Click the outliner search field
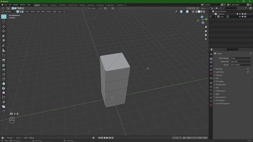The width and height of the screenshot is (253, 142). pyautogui.click(x=230, y=8)
